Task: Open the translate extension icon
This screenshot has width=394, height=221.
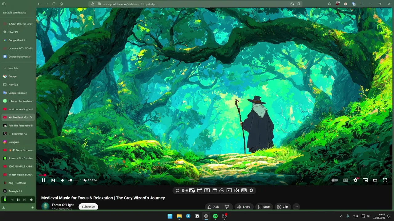Action: [x=354, y=4]
